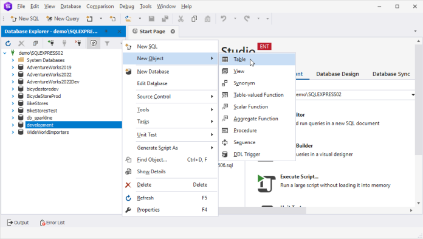Click the filter funnel icon in Database Explorer
This screenshot has width=423, height=239.
[x=107, y=43]
